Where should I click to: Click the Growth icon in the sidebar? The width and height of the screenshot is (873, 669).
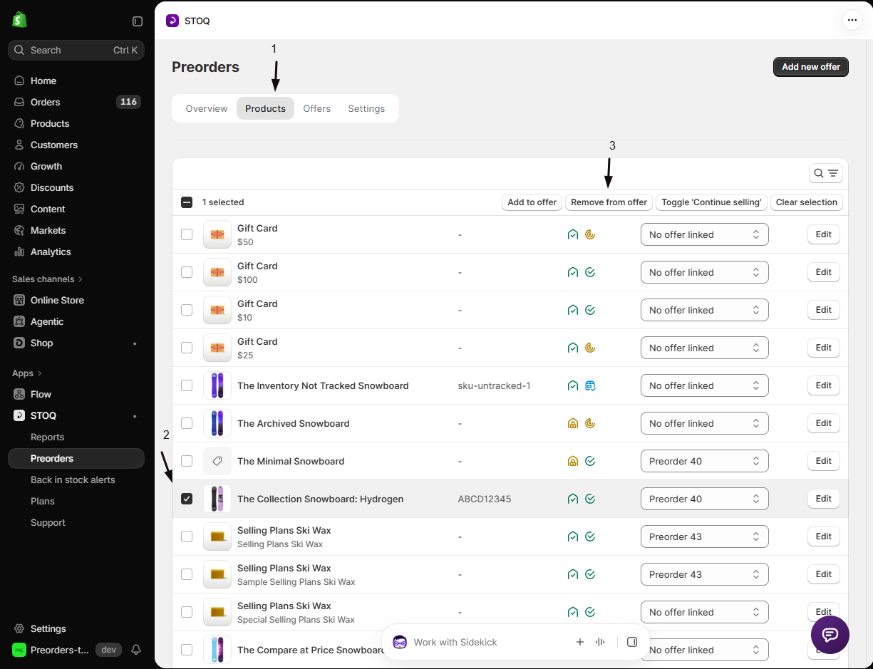click(x=19, y=166)
